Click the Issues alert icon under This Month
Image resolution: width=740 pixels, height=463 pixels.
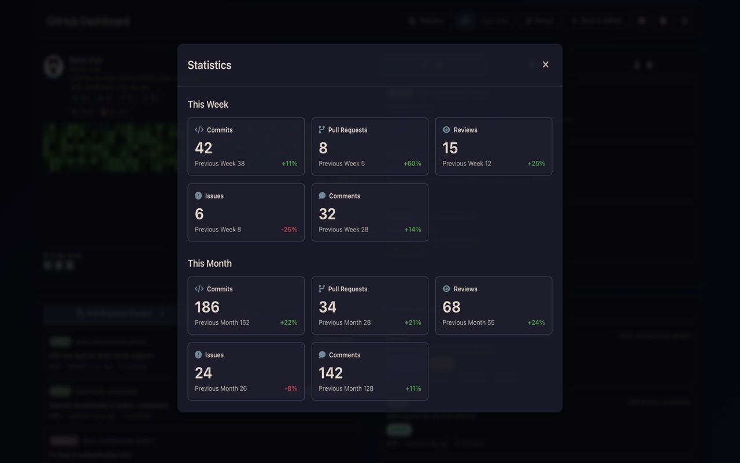tap(199, 355)
